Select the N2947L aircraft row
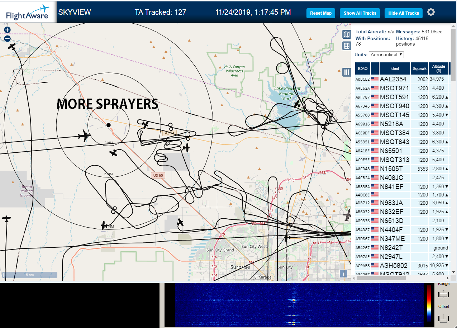457x328 pixels. pos(402,256)
